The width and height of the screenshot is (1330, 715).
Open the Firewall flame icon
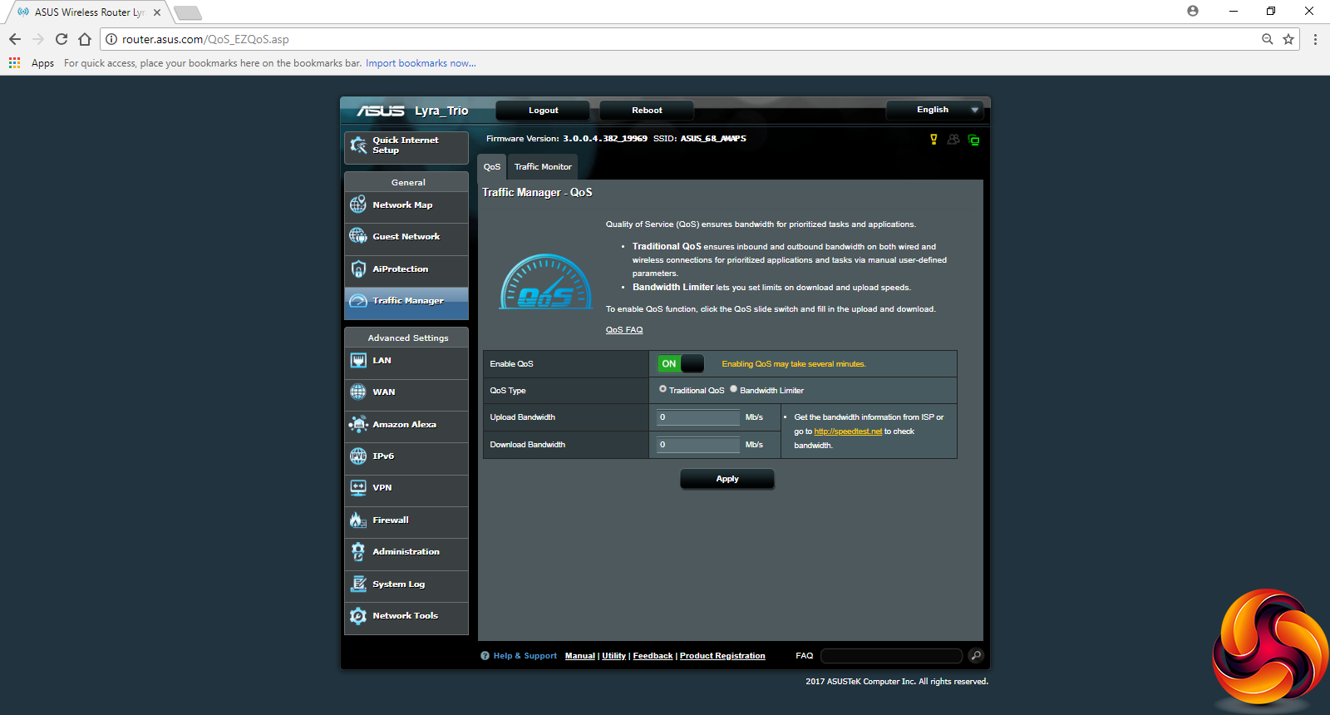coord(358,520)
